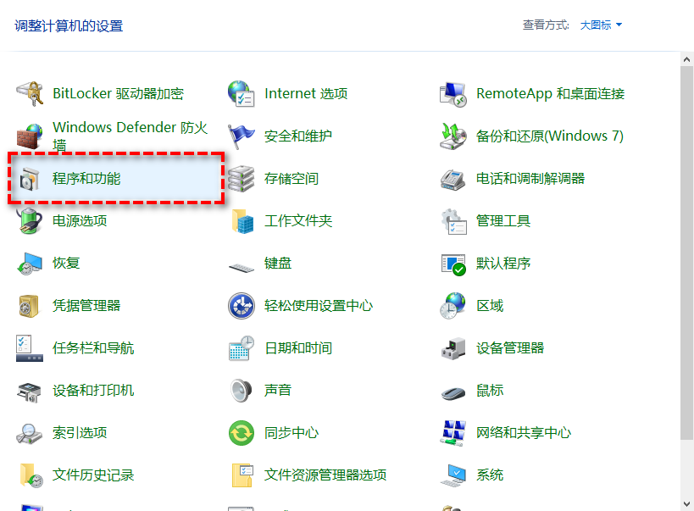Click the 设备和打印机 printer icon
Viewport: 694px width, 511px height.
pyautogui.click(x=30, y=391)
